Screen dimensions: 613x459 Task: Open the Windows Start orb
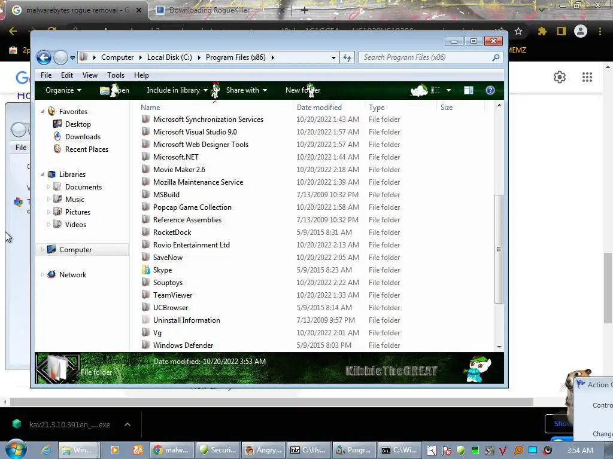click(16, 449)
